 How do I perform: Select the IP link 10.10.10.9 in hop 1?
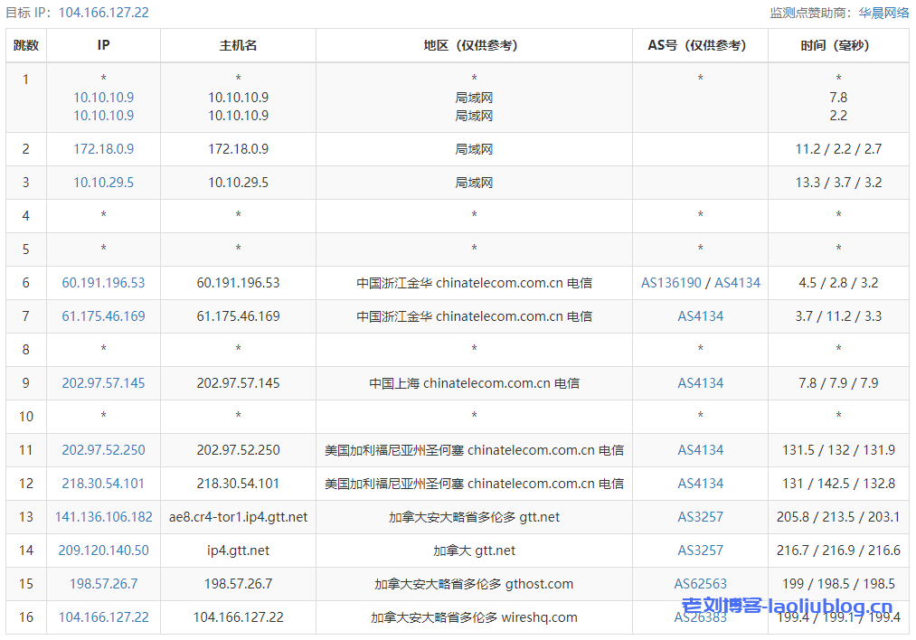coord(103,97)
